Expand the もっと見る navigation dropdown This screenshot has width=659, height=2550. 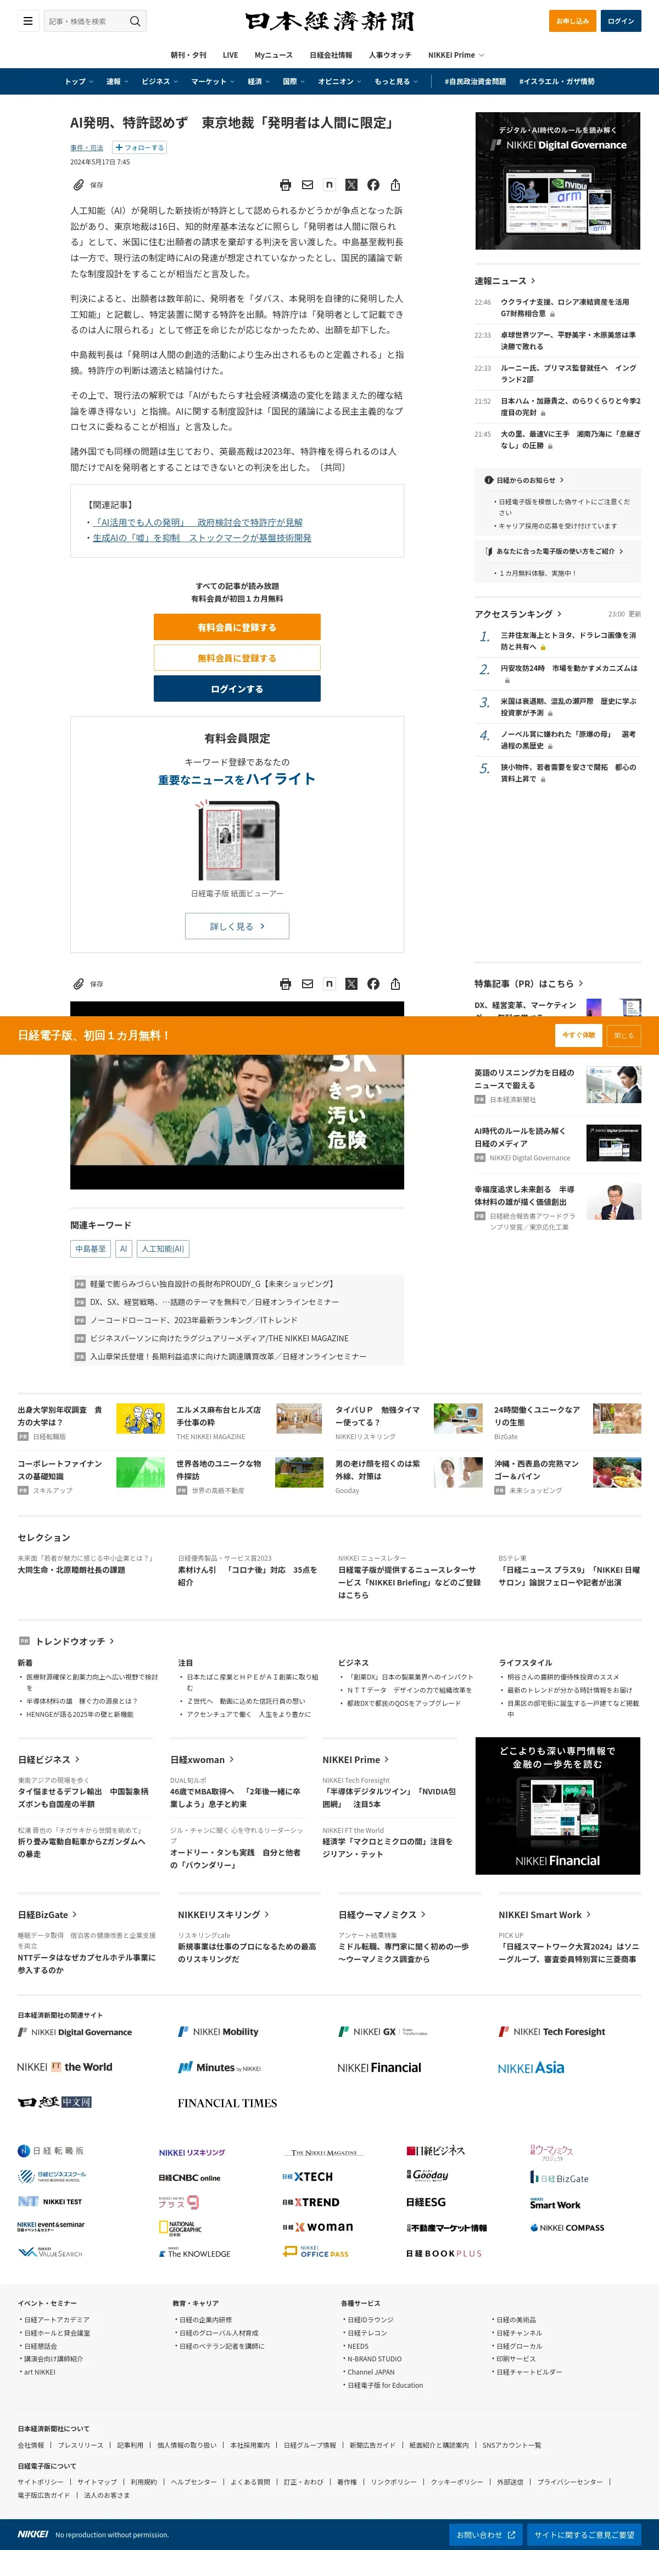pos(396,81)
